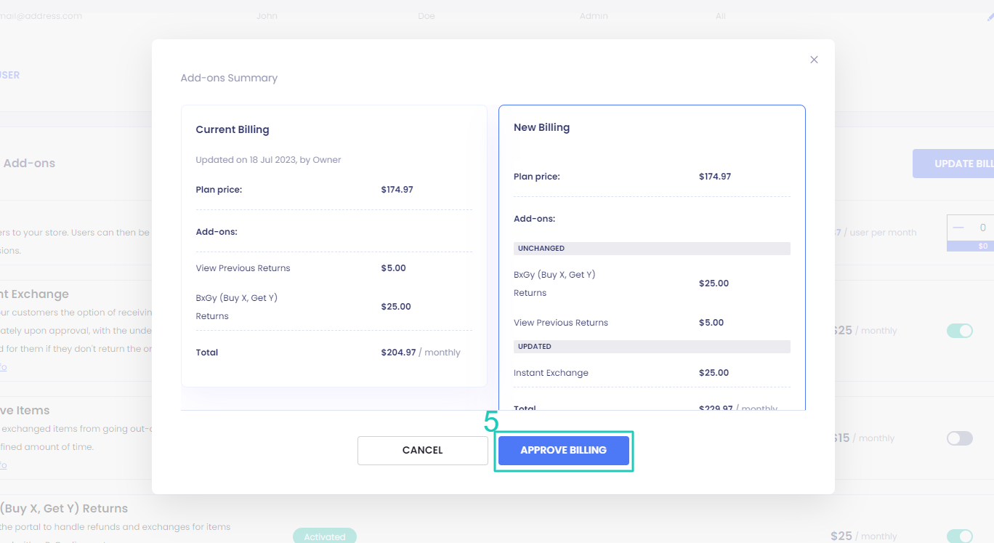Image resolution: width=994 pixels, height=543 pixels.
Task: Close the Add-ons Summary dialog
Action: (x=814, y=60)
